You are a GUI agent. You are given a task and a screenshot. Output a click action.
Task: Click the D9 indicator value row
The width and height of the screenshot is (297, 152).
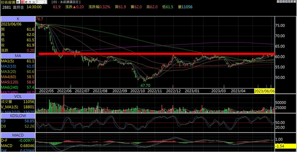coord(18,126)
